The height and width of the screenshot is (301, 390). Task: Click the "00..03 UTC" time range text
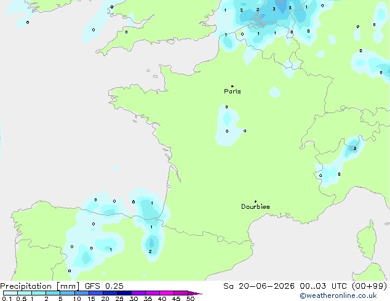[323, 286]
